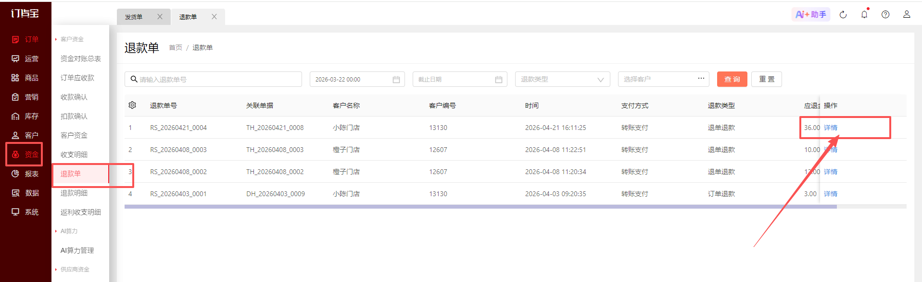Click the table horizontal scrollbar
This screenshot has width=922, height=282.
480,207
